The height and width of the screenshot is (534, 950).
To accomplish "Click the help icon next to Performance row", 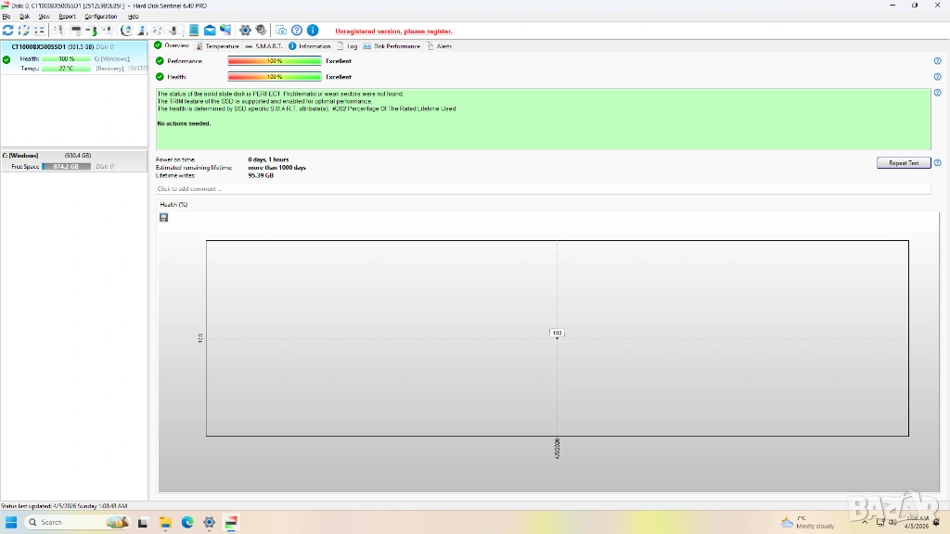I will coord(937,61).
